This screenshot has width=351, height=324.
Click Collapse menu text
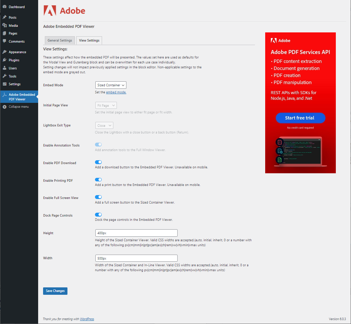pos(19,107)
